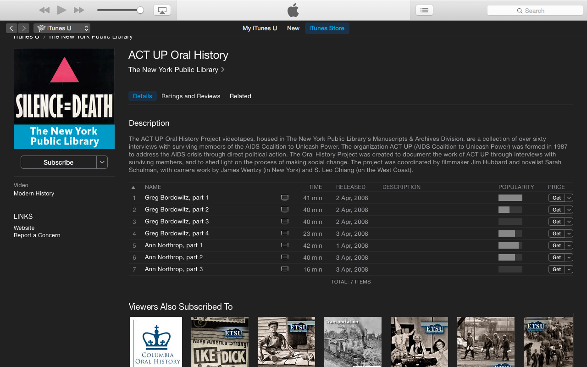Click video icon for Ann Northrop part 3
Screen dimensions: 587x367
[x=285, y=269]
